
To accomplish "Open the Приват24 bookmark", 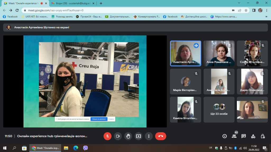I will point(89,17).
